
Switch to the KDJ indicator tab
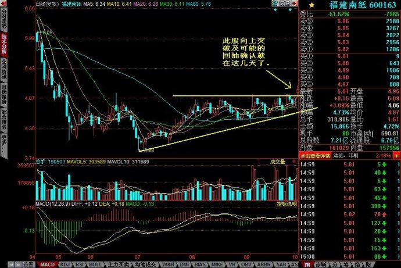[65, 265]
